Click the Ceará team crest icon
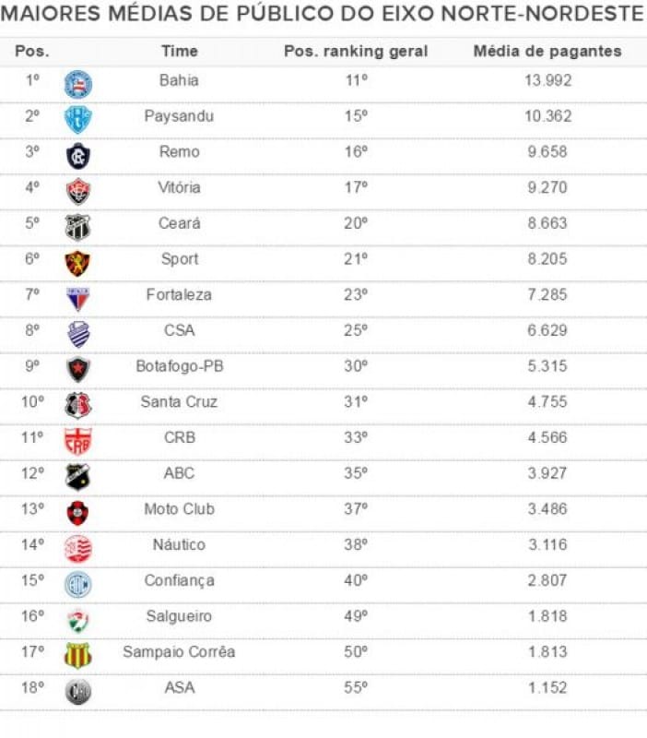The width and height of the screenshot is (647, 738). click(x=77, y=227)
